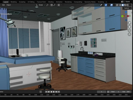Jump to the first frame
This screenshot has width=133, height=100.
pos(46,92)
